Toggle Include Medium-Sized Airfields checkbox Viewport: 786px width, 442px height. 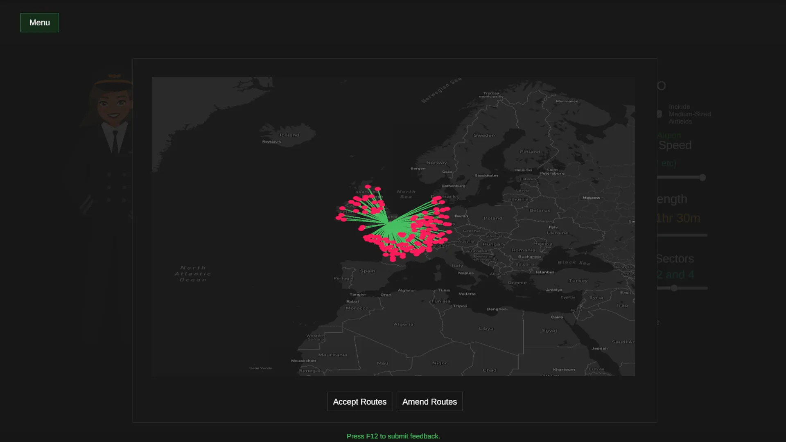pyautogui.click(x=659, y=114)
